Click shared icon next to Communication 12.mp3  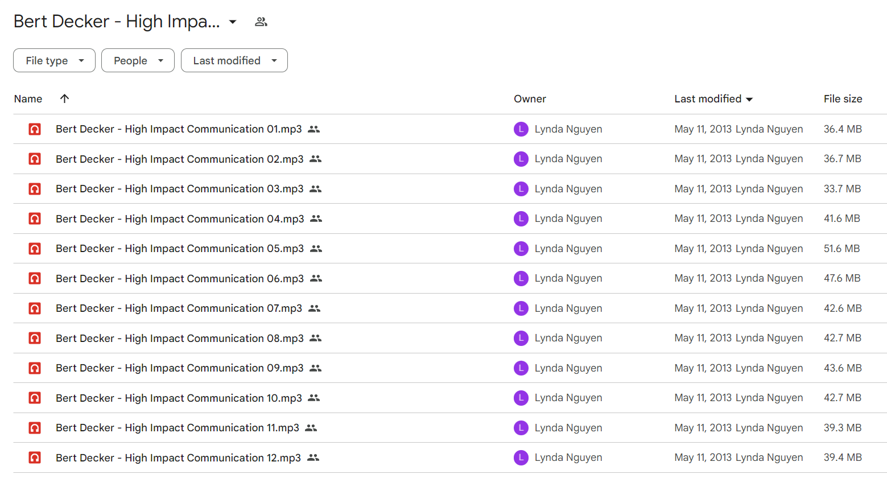point(313,457)
